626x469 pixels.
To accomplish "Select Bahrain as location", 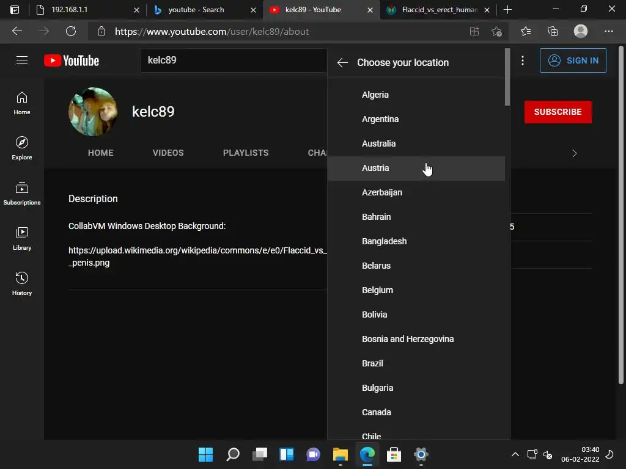I will [416, 217].
